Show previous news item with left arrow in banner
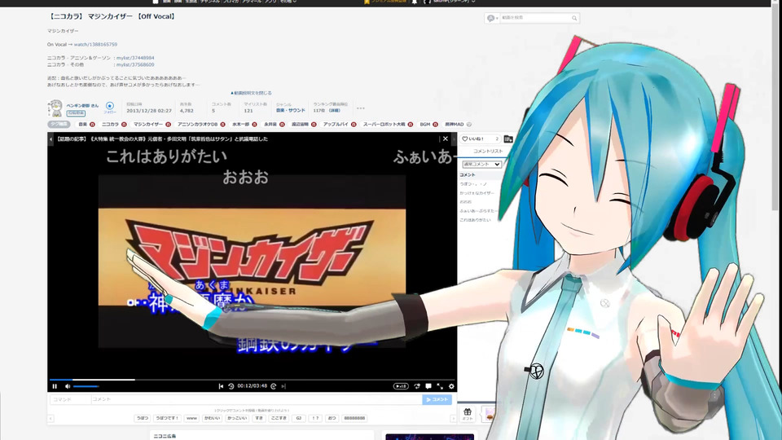The height and width of the screenshot is (440, 782). (51, 139)
